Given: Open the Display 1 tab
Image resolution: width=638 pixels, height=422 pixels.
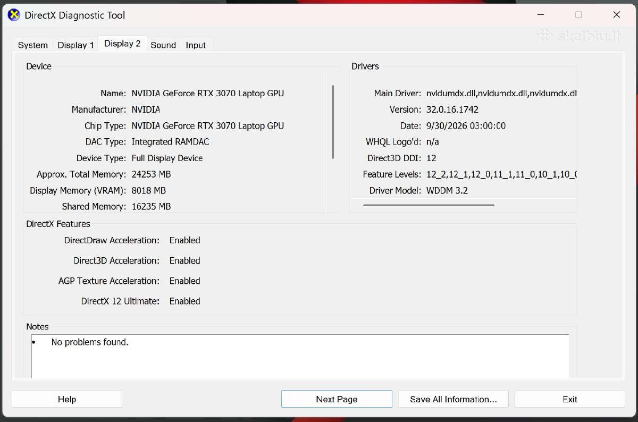Looking at the screenshot, I should tap(75, 45).
